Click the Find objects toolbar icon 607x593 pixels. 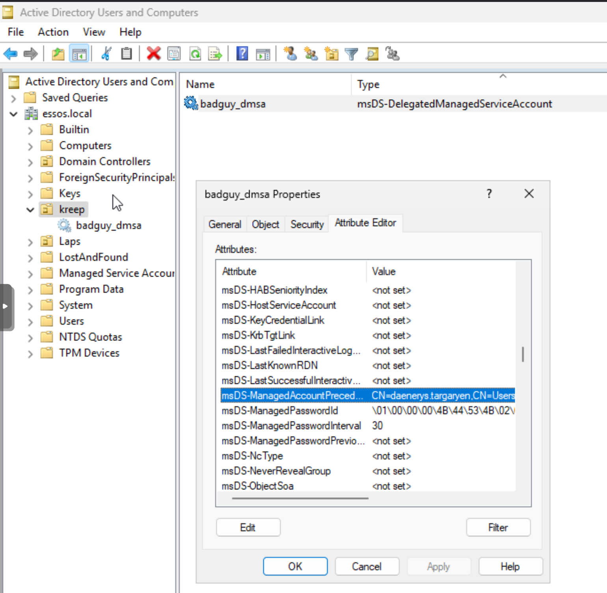[x=372, y=54]
